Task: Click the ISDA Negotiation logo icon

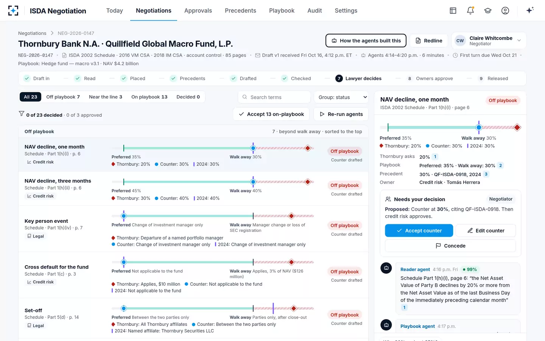Action: [x=13, y=11]
